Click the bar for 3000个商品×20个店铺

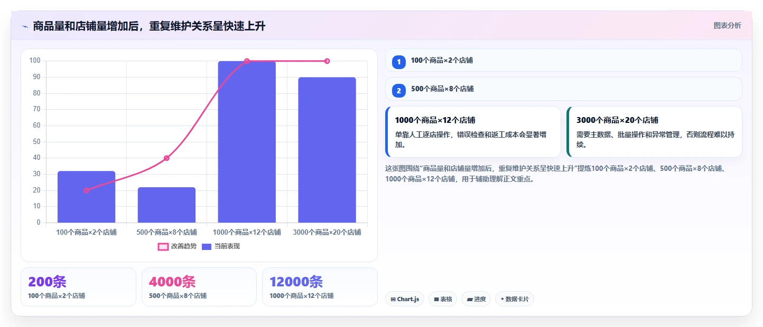tap(327, 150)
